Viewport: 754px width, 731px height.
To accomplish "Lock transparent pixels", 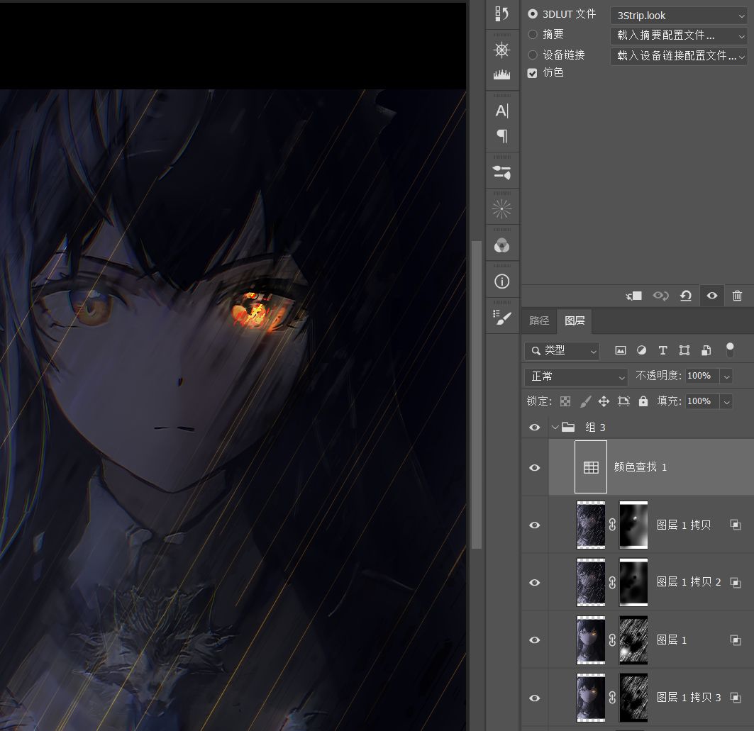I will [565, 401].
